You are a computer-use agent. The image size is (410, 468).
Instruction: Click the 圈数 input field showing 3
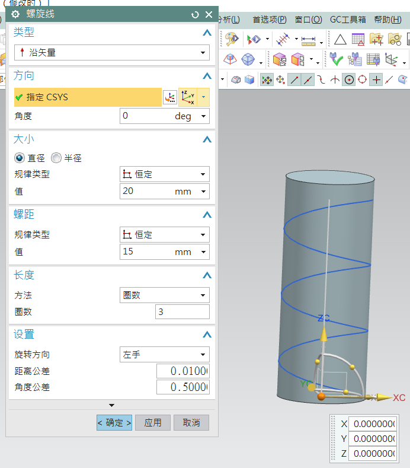(182, 311)
